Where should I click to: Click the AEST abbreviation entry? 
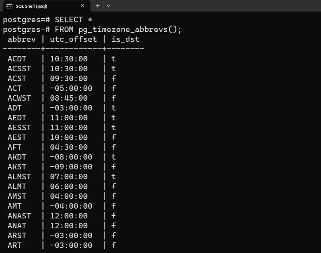(x=17, y=137)
